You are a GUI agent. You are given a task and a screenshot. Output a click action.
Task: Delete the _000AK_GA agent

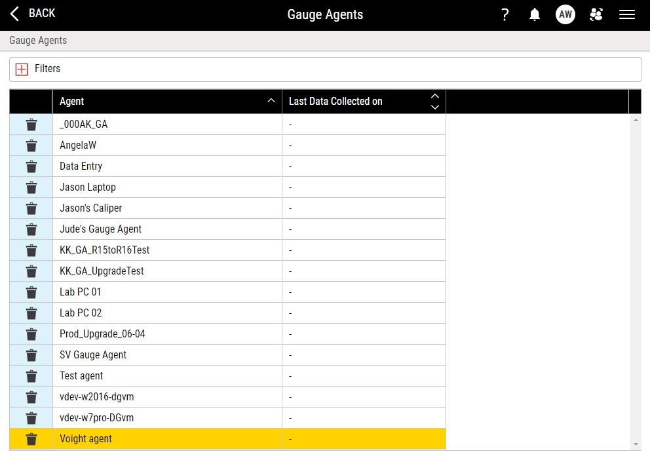point(31,124)
